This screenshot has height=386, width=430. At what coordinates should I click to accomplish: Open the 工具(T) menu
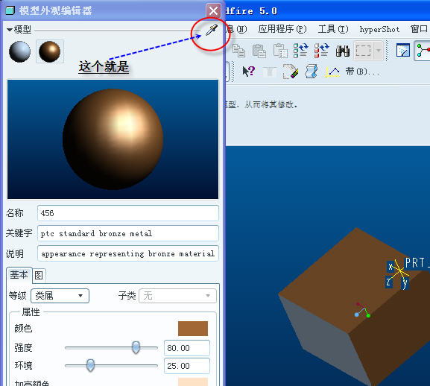click(333, 29)
